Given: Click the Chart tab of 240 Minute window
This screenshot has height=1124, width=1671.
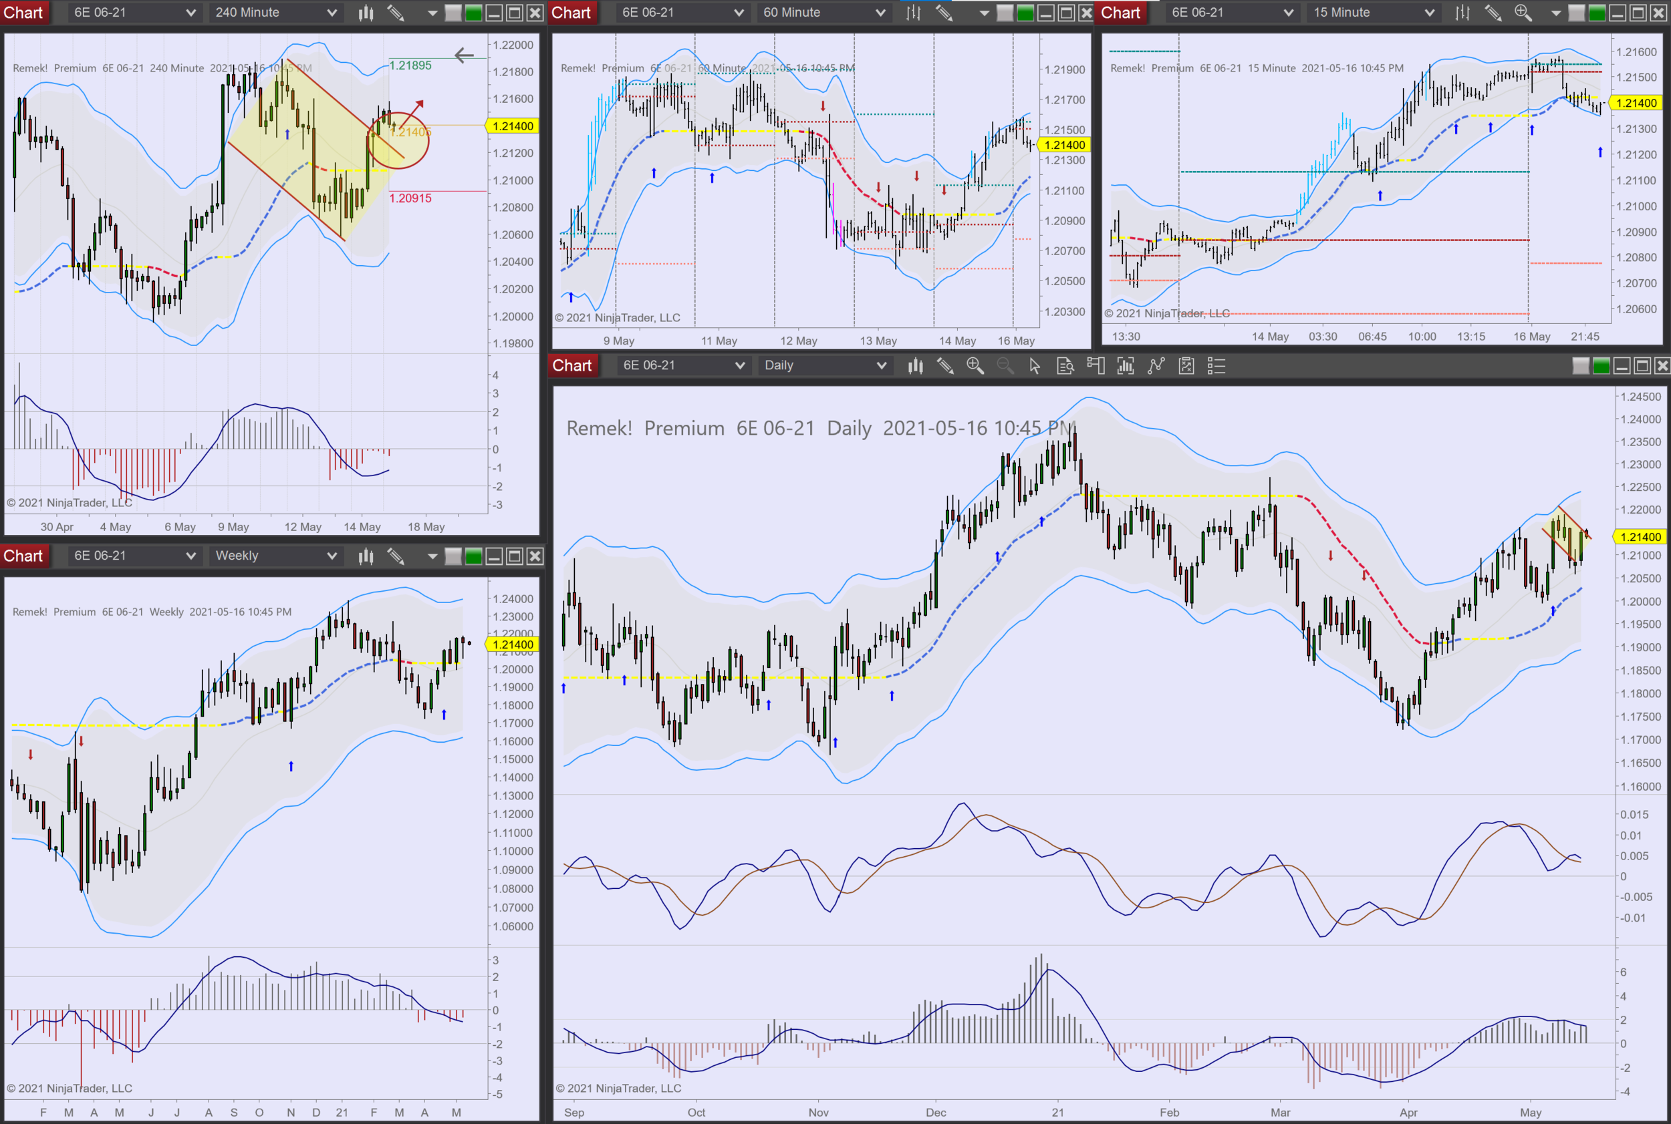Looking at the screenshot, I should (x=23, y=13).
